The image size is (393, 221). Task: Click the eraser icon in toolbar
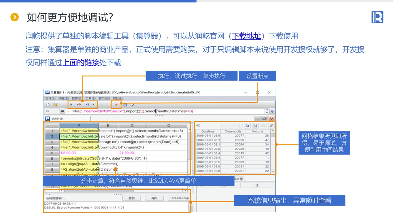click(x=132, y=105)
